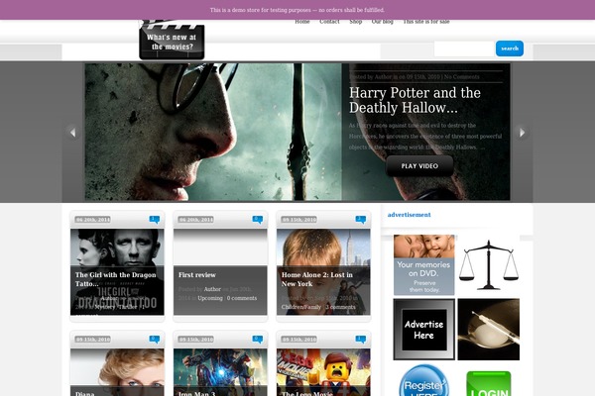Open the Contact menu item

pyautogui.click(x=329, y=22)
